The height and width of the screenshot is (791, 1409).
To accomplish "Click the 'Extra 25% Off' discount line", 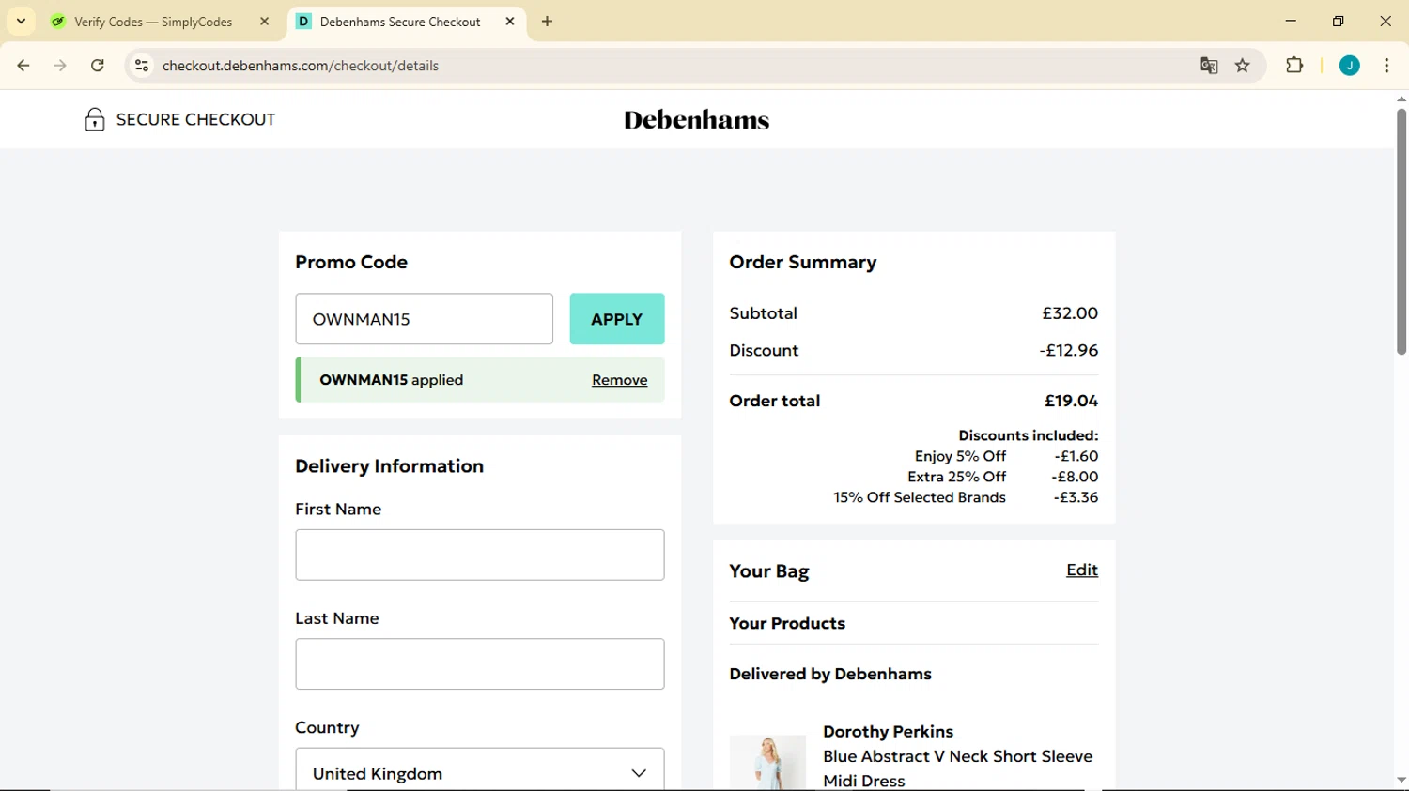I will 1003,477.
